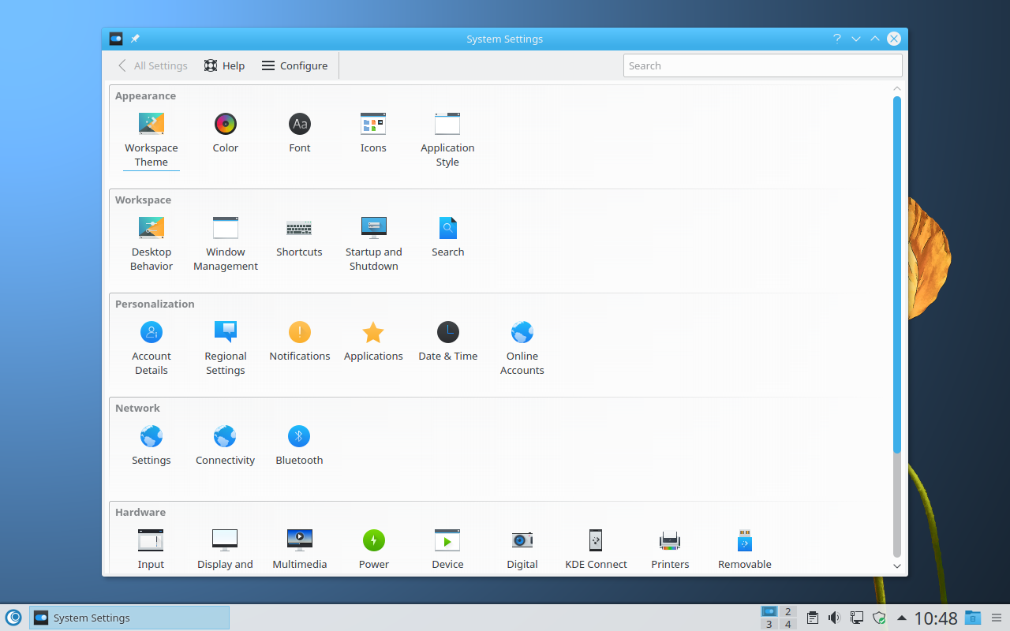
Task: Open Date & Time settings
Action: tap(447, 332)
